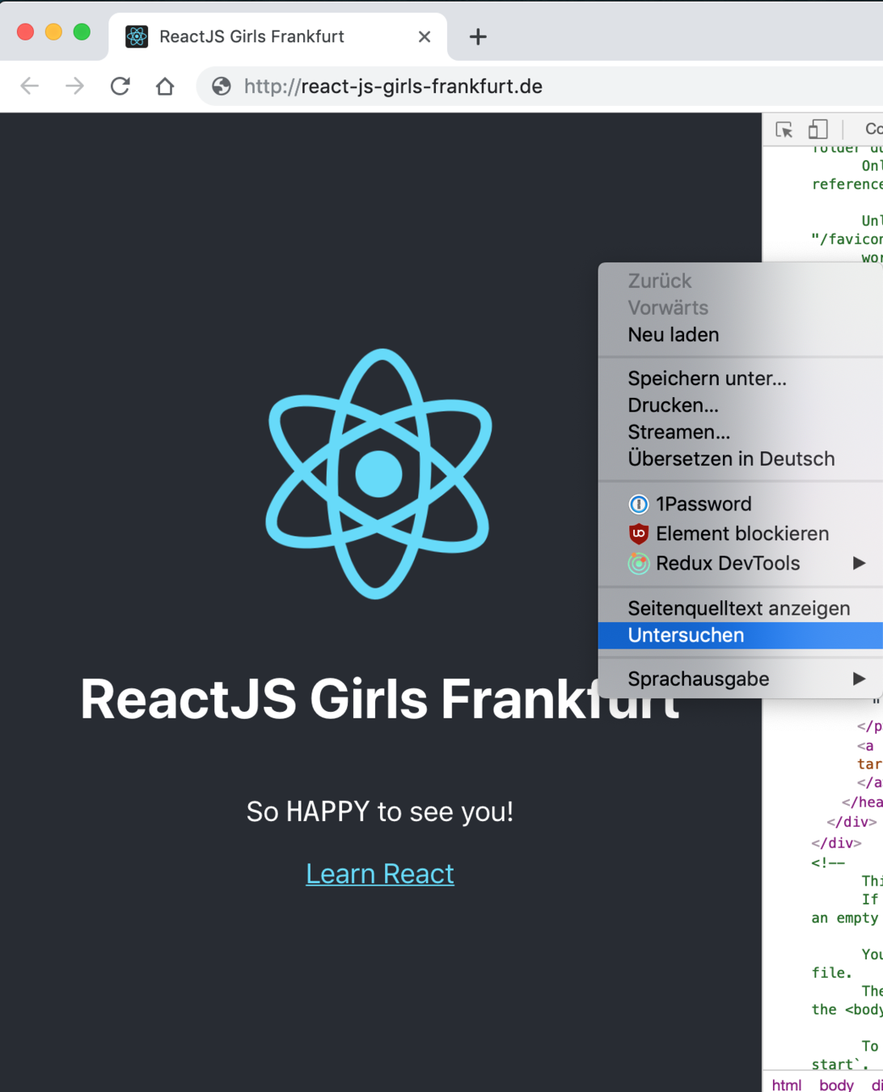The height and width of the screenshot is (1092, 883).
Task: Click the React favicon in tab
Action: tap(137, 36)
